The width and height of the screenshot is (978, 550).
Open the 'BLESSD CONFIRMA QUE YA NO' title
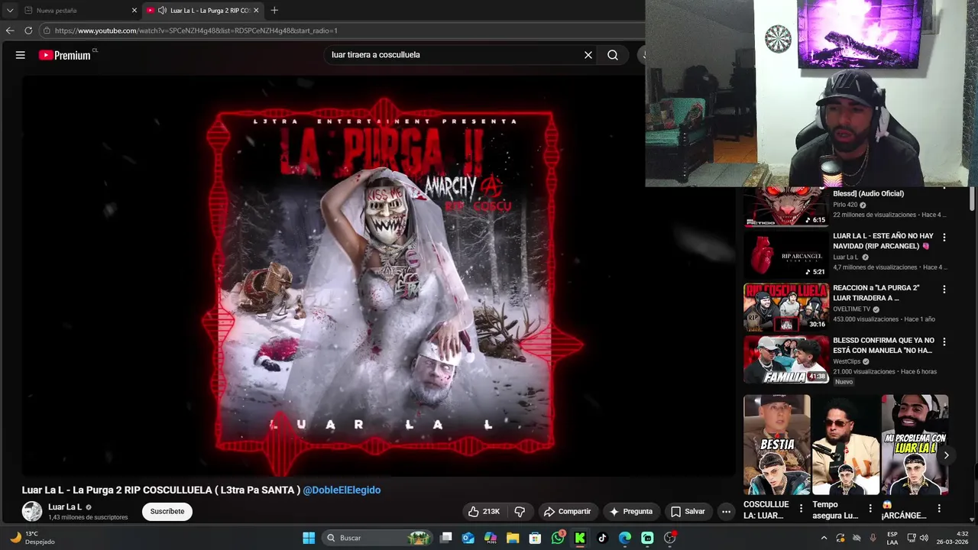click(x=883, y=345)
